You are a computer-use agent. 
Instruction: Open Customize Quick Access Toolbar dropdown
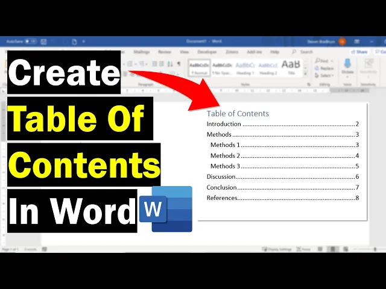tap(83, 42)
